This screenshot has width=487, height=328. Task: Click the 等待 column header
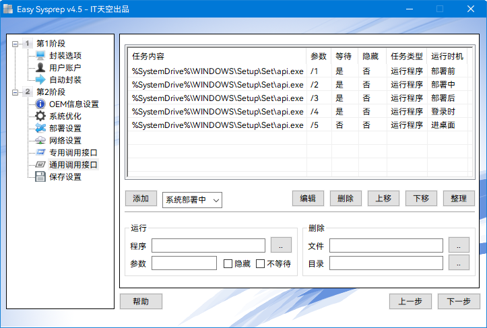(x=344, y=56)
